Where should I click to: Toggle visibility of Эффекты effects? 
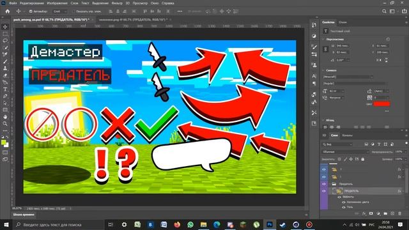pyautogui.click(x=339, y=197)
